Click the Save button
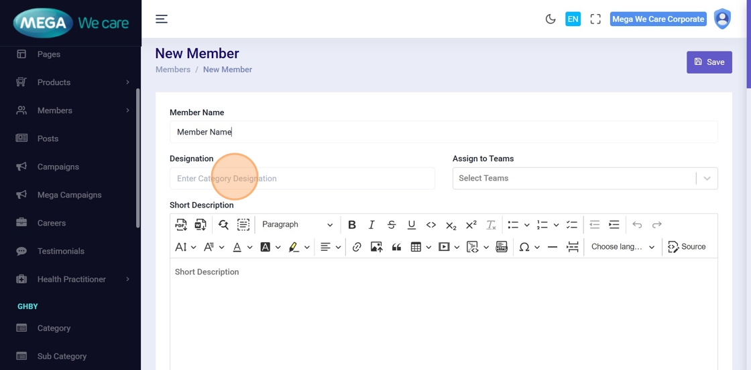 click(709, 62)
